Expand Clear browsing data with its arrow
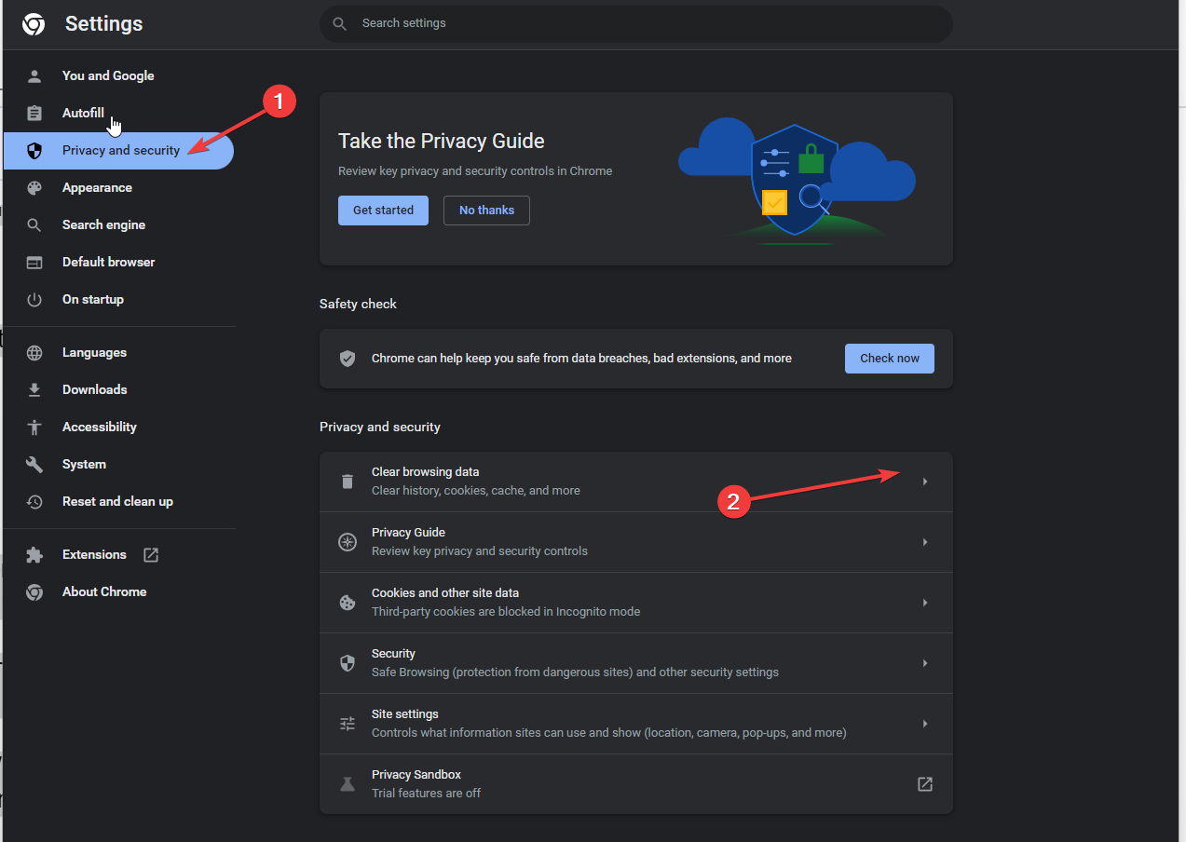Image resolution: width=1186 pixels, height=842 pixels. pos(925,482)
